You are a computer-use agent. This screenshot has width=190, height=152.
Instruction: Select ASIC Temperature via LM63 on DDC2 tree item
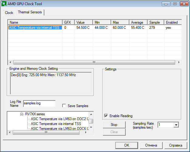59,119
